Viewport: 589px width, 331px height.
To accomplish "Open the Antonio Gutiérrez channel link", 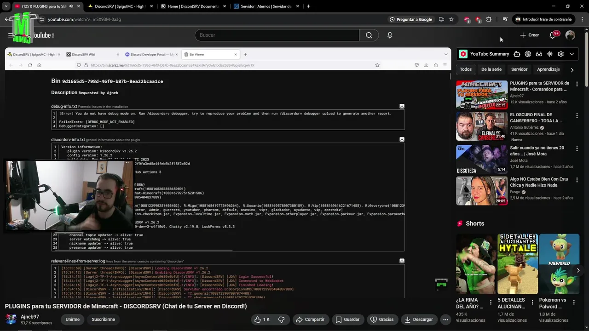I will (524, 127).
